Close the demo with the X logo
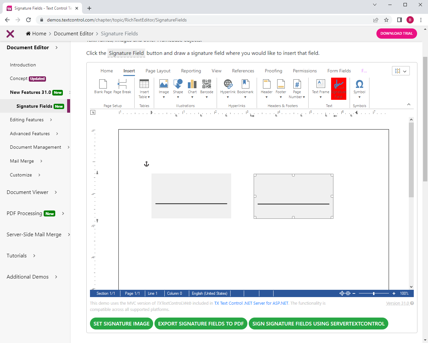The width and height of the screenshot is (428, 343). (10, 34)
